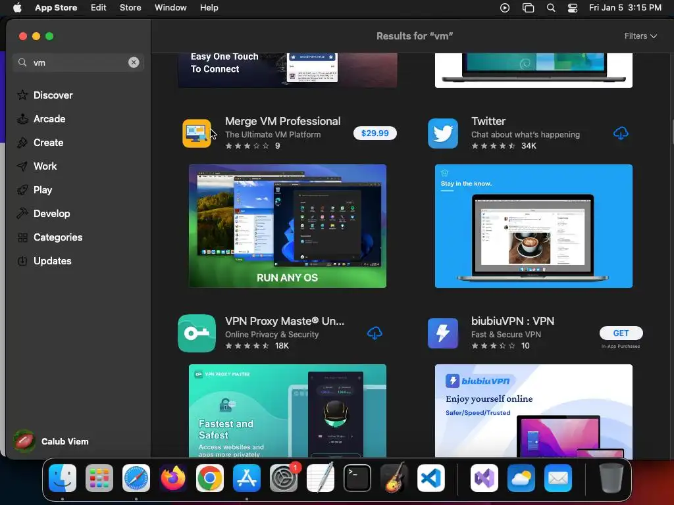674x505 pixels.
Task: Open the Merge VM Professional title link
Action: pos(283,121)
